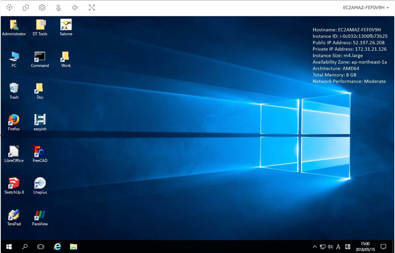Image resolution: width=395 pixels, height=253 pixels.
Task: Click the Command prompt shortcut
Action: (40, 57)
